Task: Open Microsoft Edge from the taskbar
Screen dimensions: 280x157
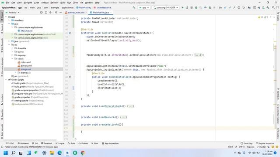Action: 59,153
